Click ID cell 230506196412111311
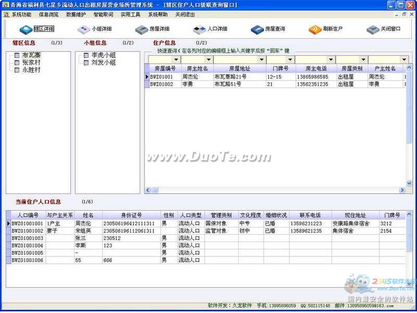This screenshot has width=417, height=313. [x=131, y=223]
